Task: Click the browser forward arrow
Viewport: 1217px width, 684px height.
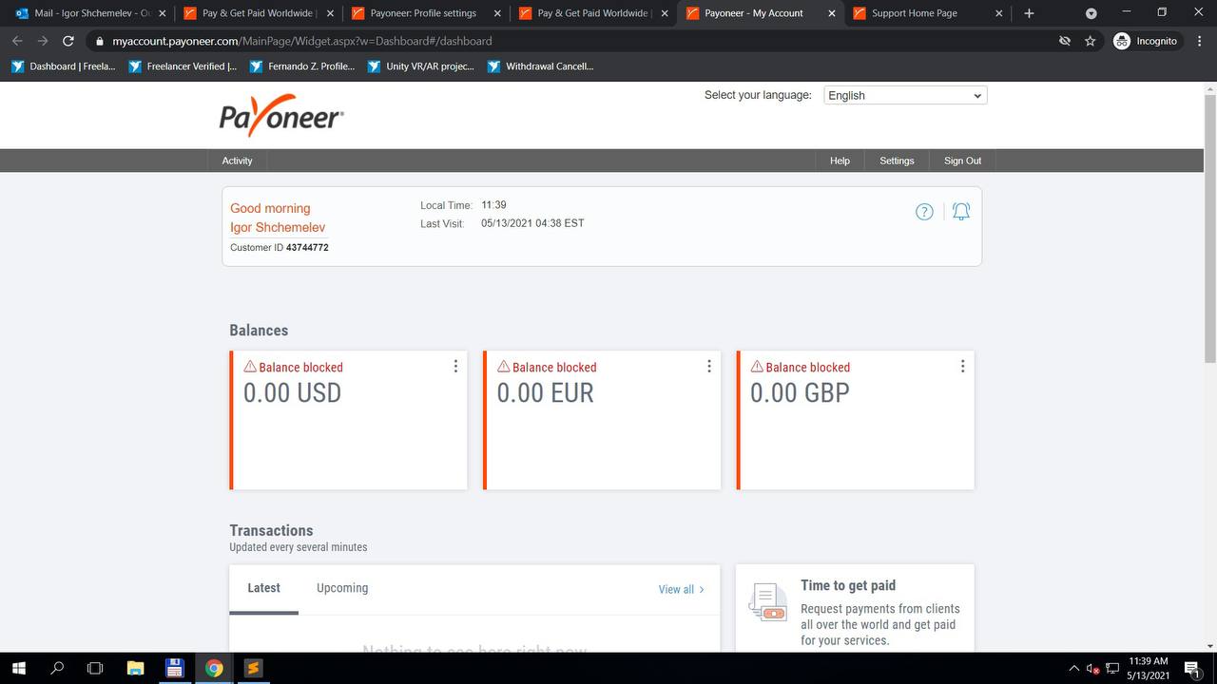Action: [43, 41]
